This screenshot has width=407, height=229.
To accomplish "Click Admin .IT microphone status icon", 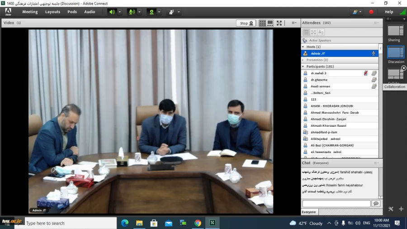I will click(374, 53).
